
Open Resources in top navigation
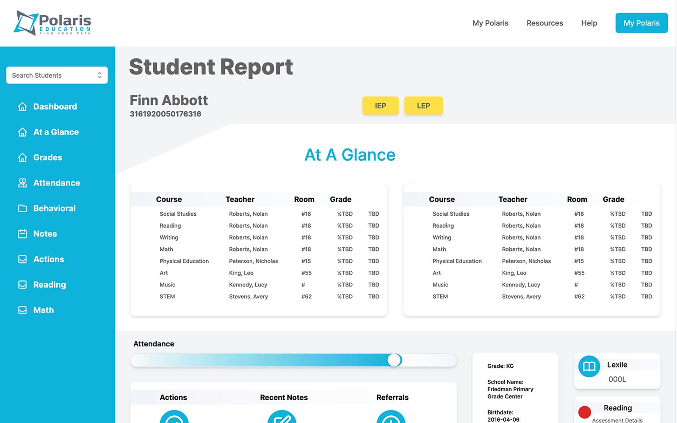pyautogui.click(x=544, y=23)
